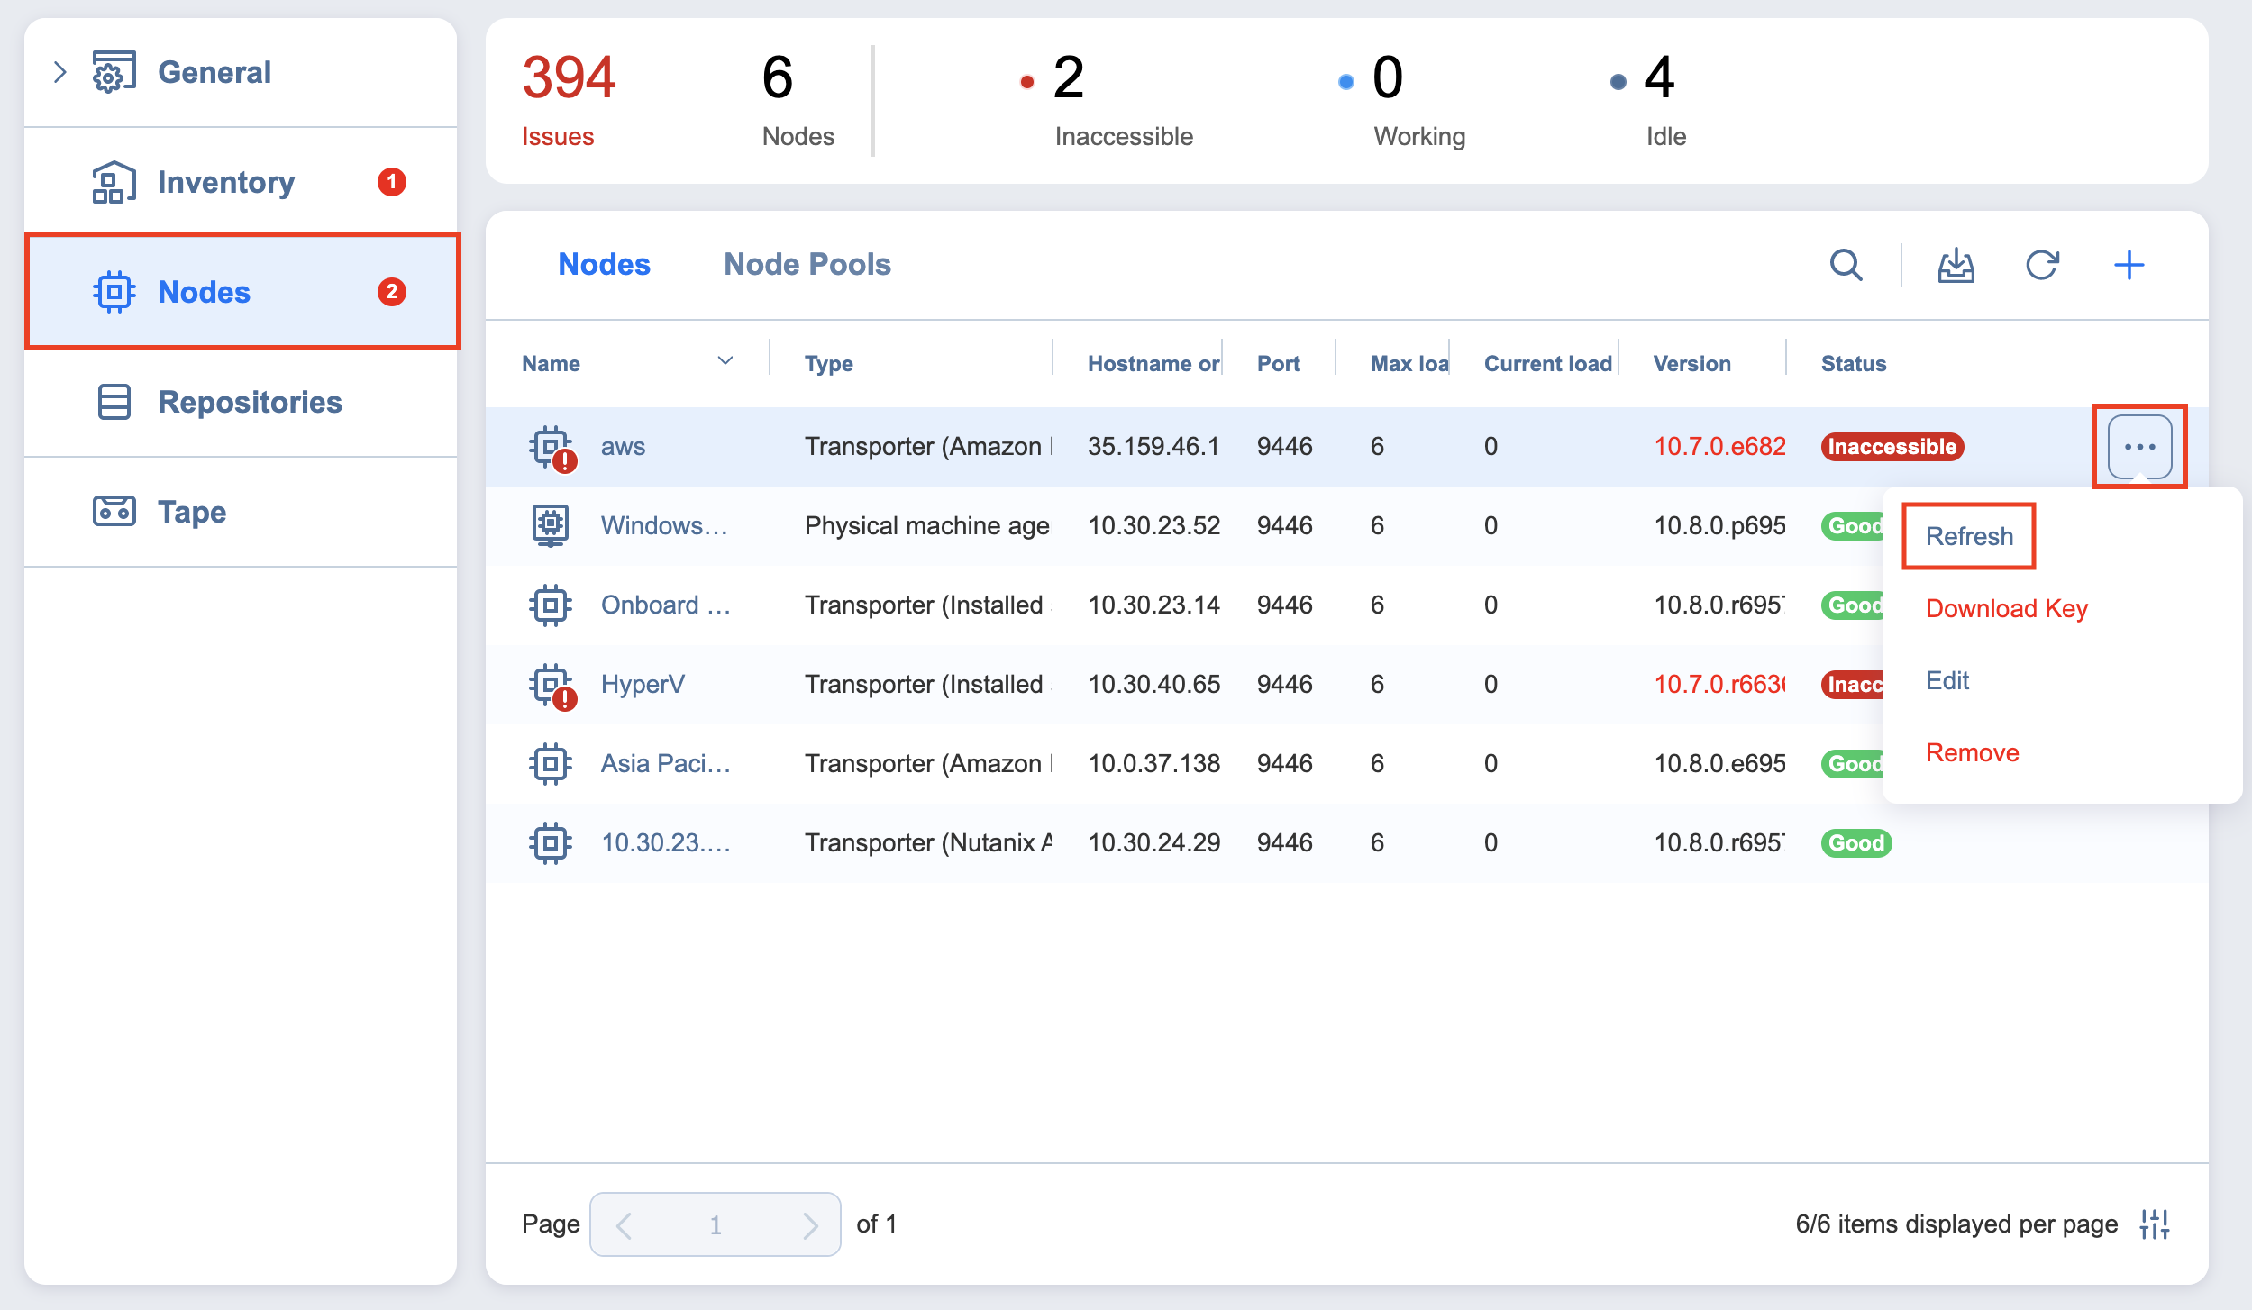
Task: Open the table display settings sliders icon
Action: 2155,1224
